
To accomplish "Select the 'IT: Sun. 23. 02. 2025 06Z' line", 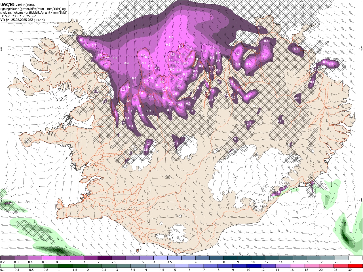I will (18, 16).
